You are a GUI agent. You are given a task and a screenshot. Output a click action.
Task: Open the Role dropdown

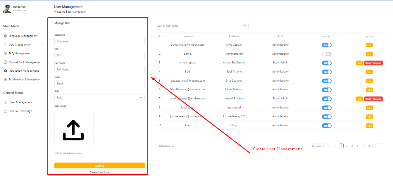(x=99, y=98)
